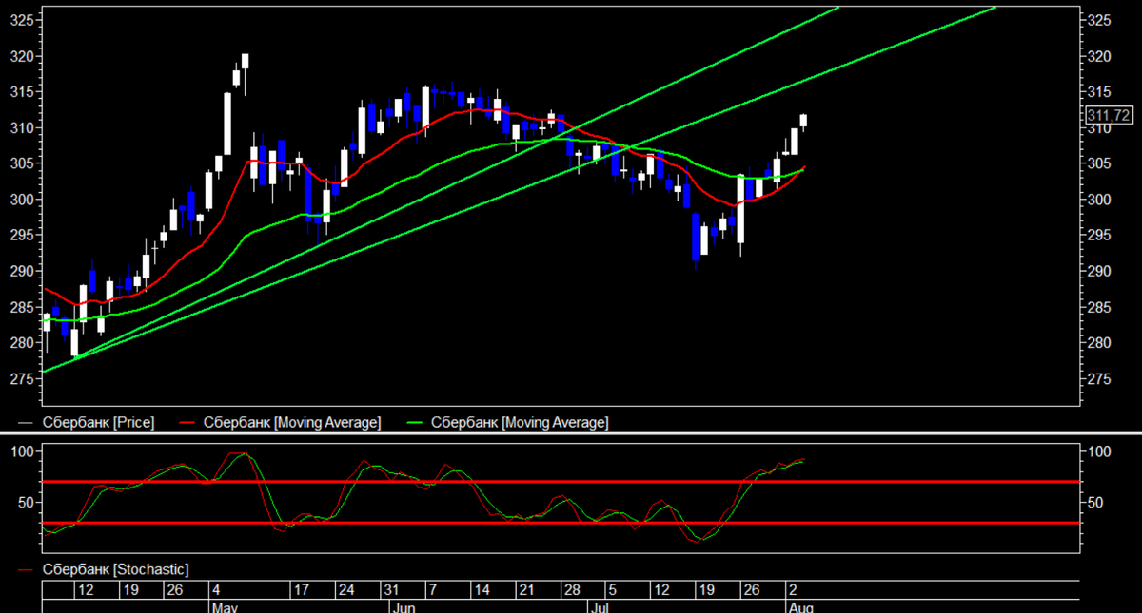Image resolution: width=1142 pixels, height=613 pixels.
Task: Click 275 on the right price axis
Action: [1099, 378]
